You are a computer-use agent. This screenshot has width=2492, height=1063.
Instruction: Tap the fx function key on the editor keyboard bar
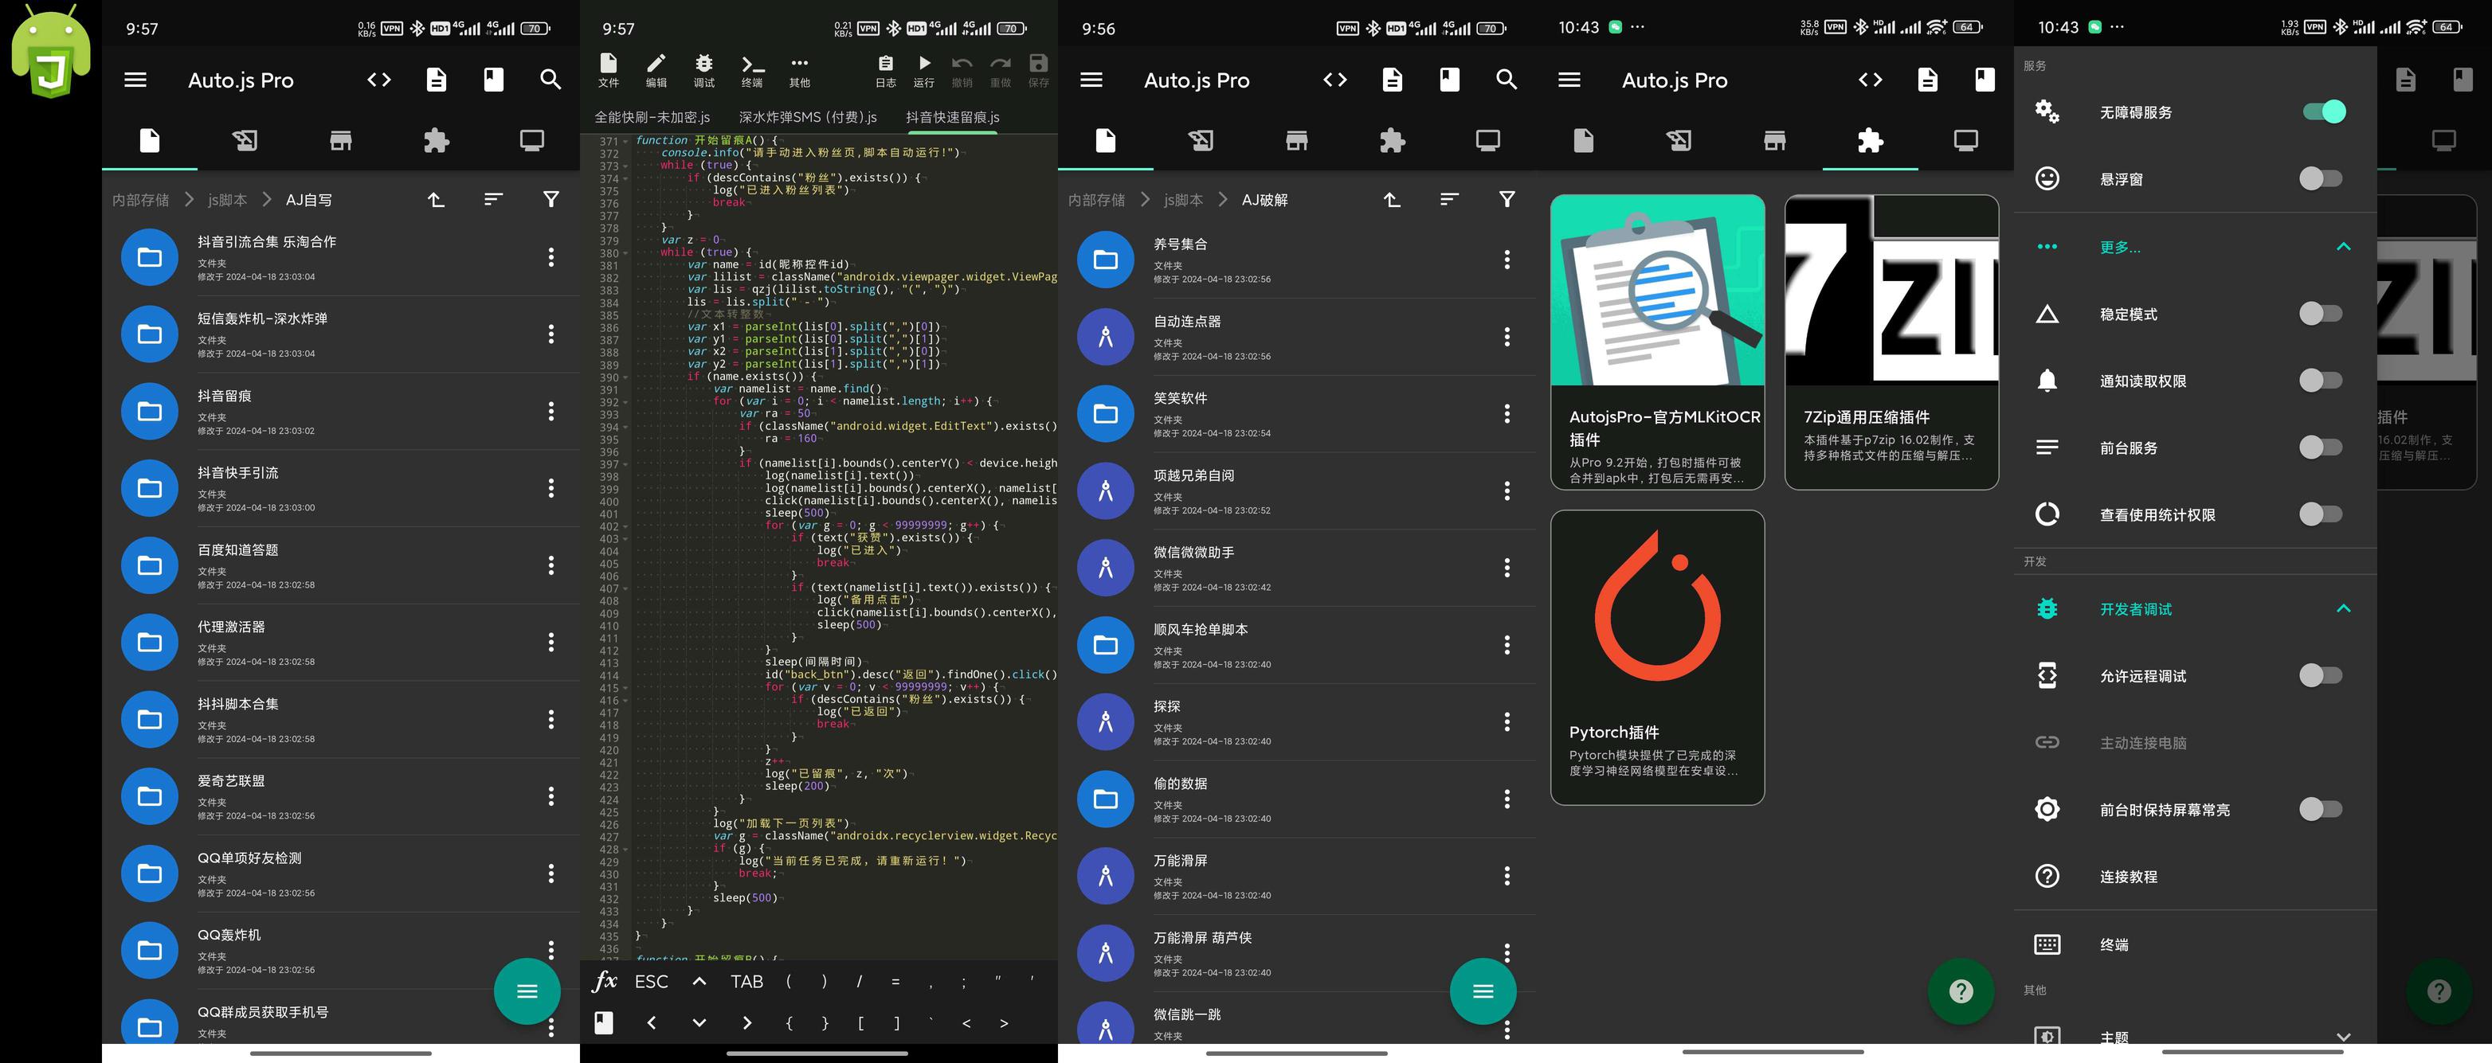(x=604, y=981)
